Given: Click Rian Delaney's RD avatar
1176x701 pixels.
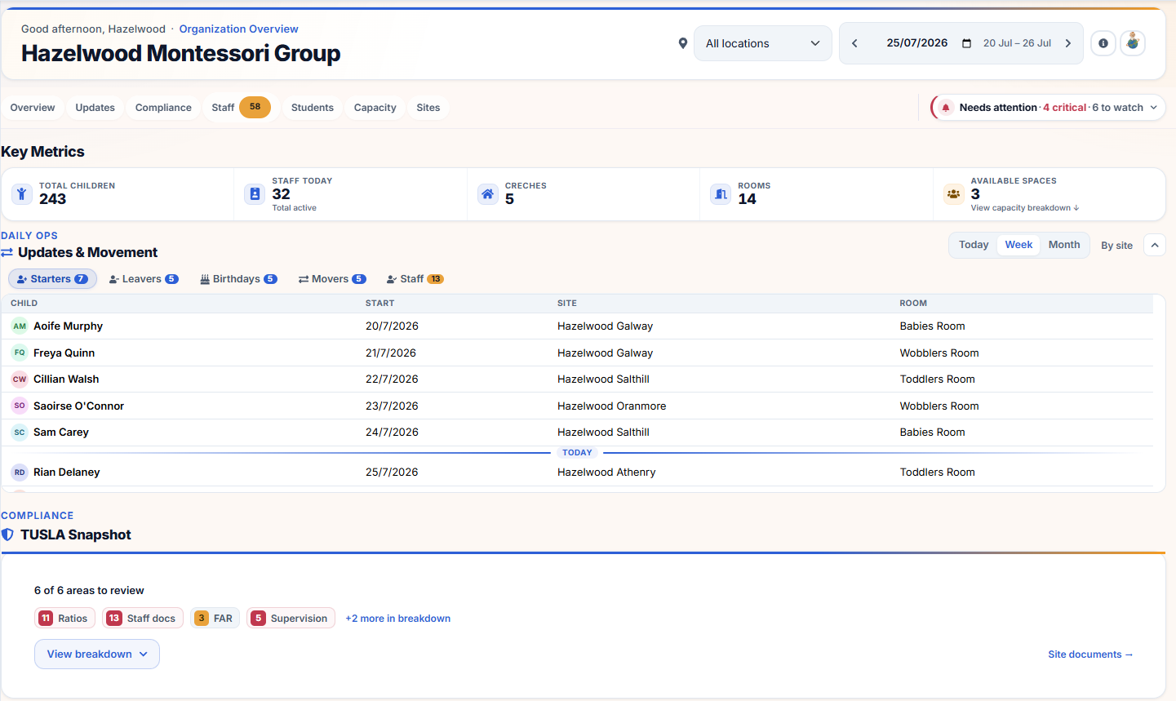Looking at the screenshot, I should tap(20, 473).
